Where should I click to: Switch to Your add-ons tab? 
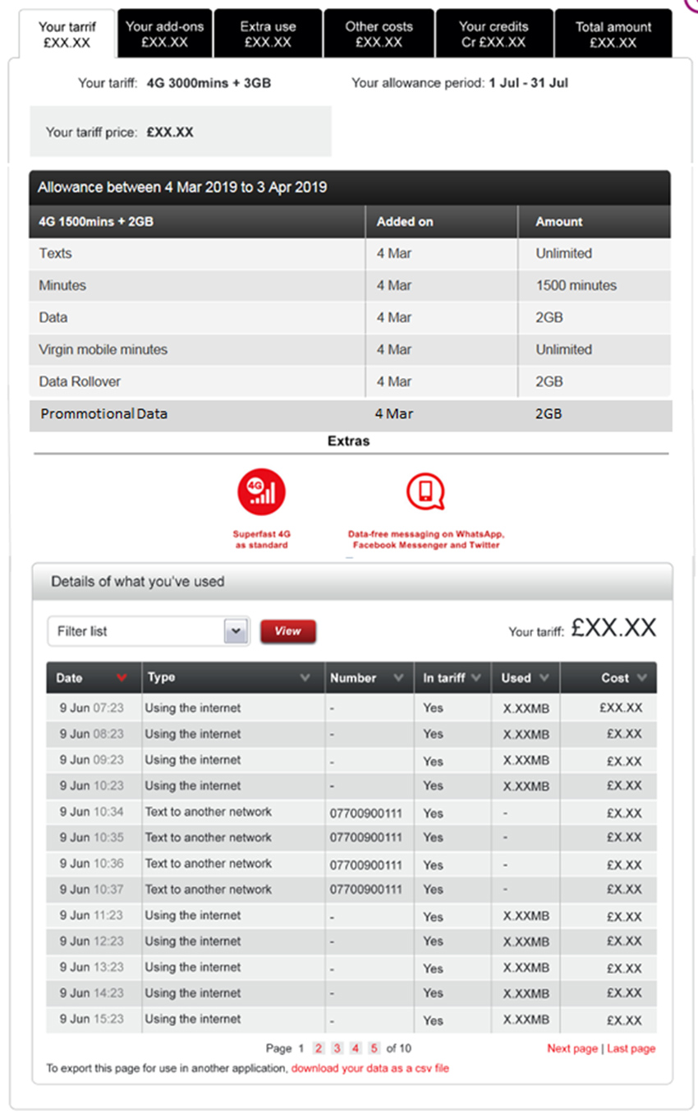[165, 34]
